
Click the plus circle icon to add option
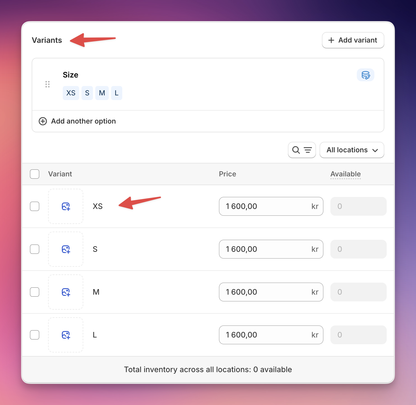(x=43, y=121)
